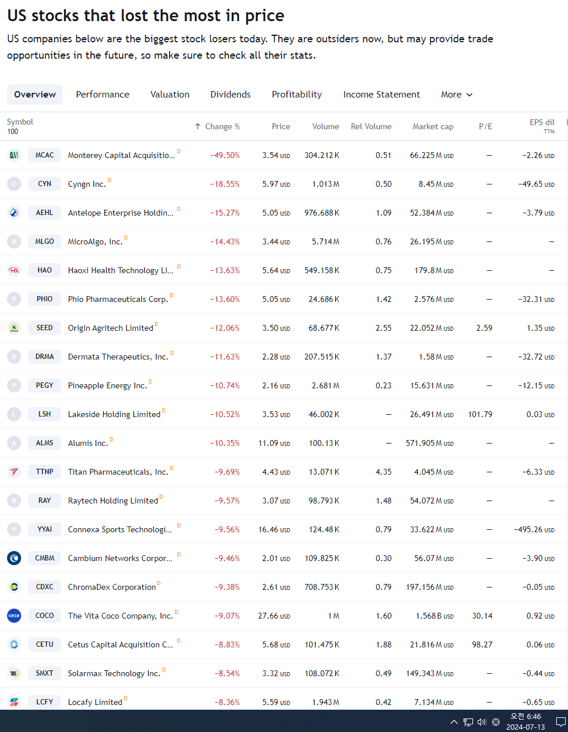Image resolution: width=568 pixels, height=732 pixels.
Task: Click the ALMS company logo icon
Action: (x=14, y=443)
